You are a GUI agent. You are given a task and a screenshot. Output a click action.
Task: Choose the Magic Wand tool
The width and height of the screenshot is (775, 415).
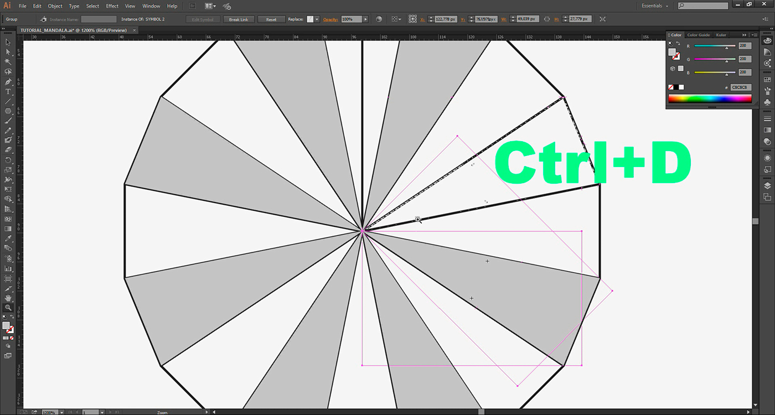(x=8, y=61)
